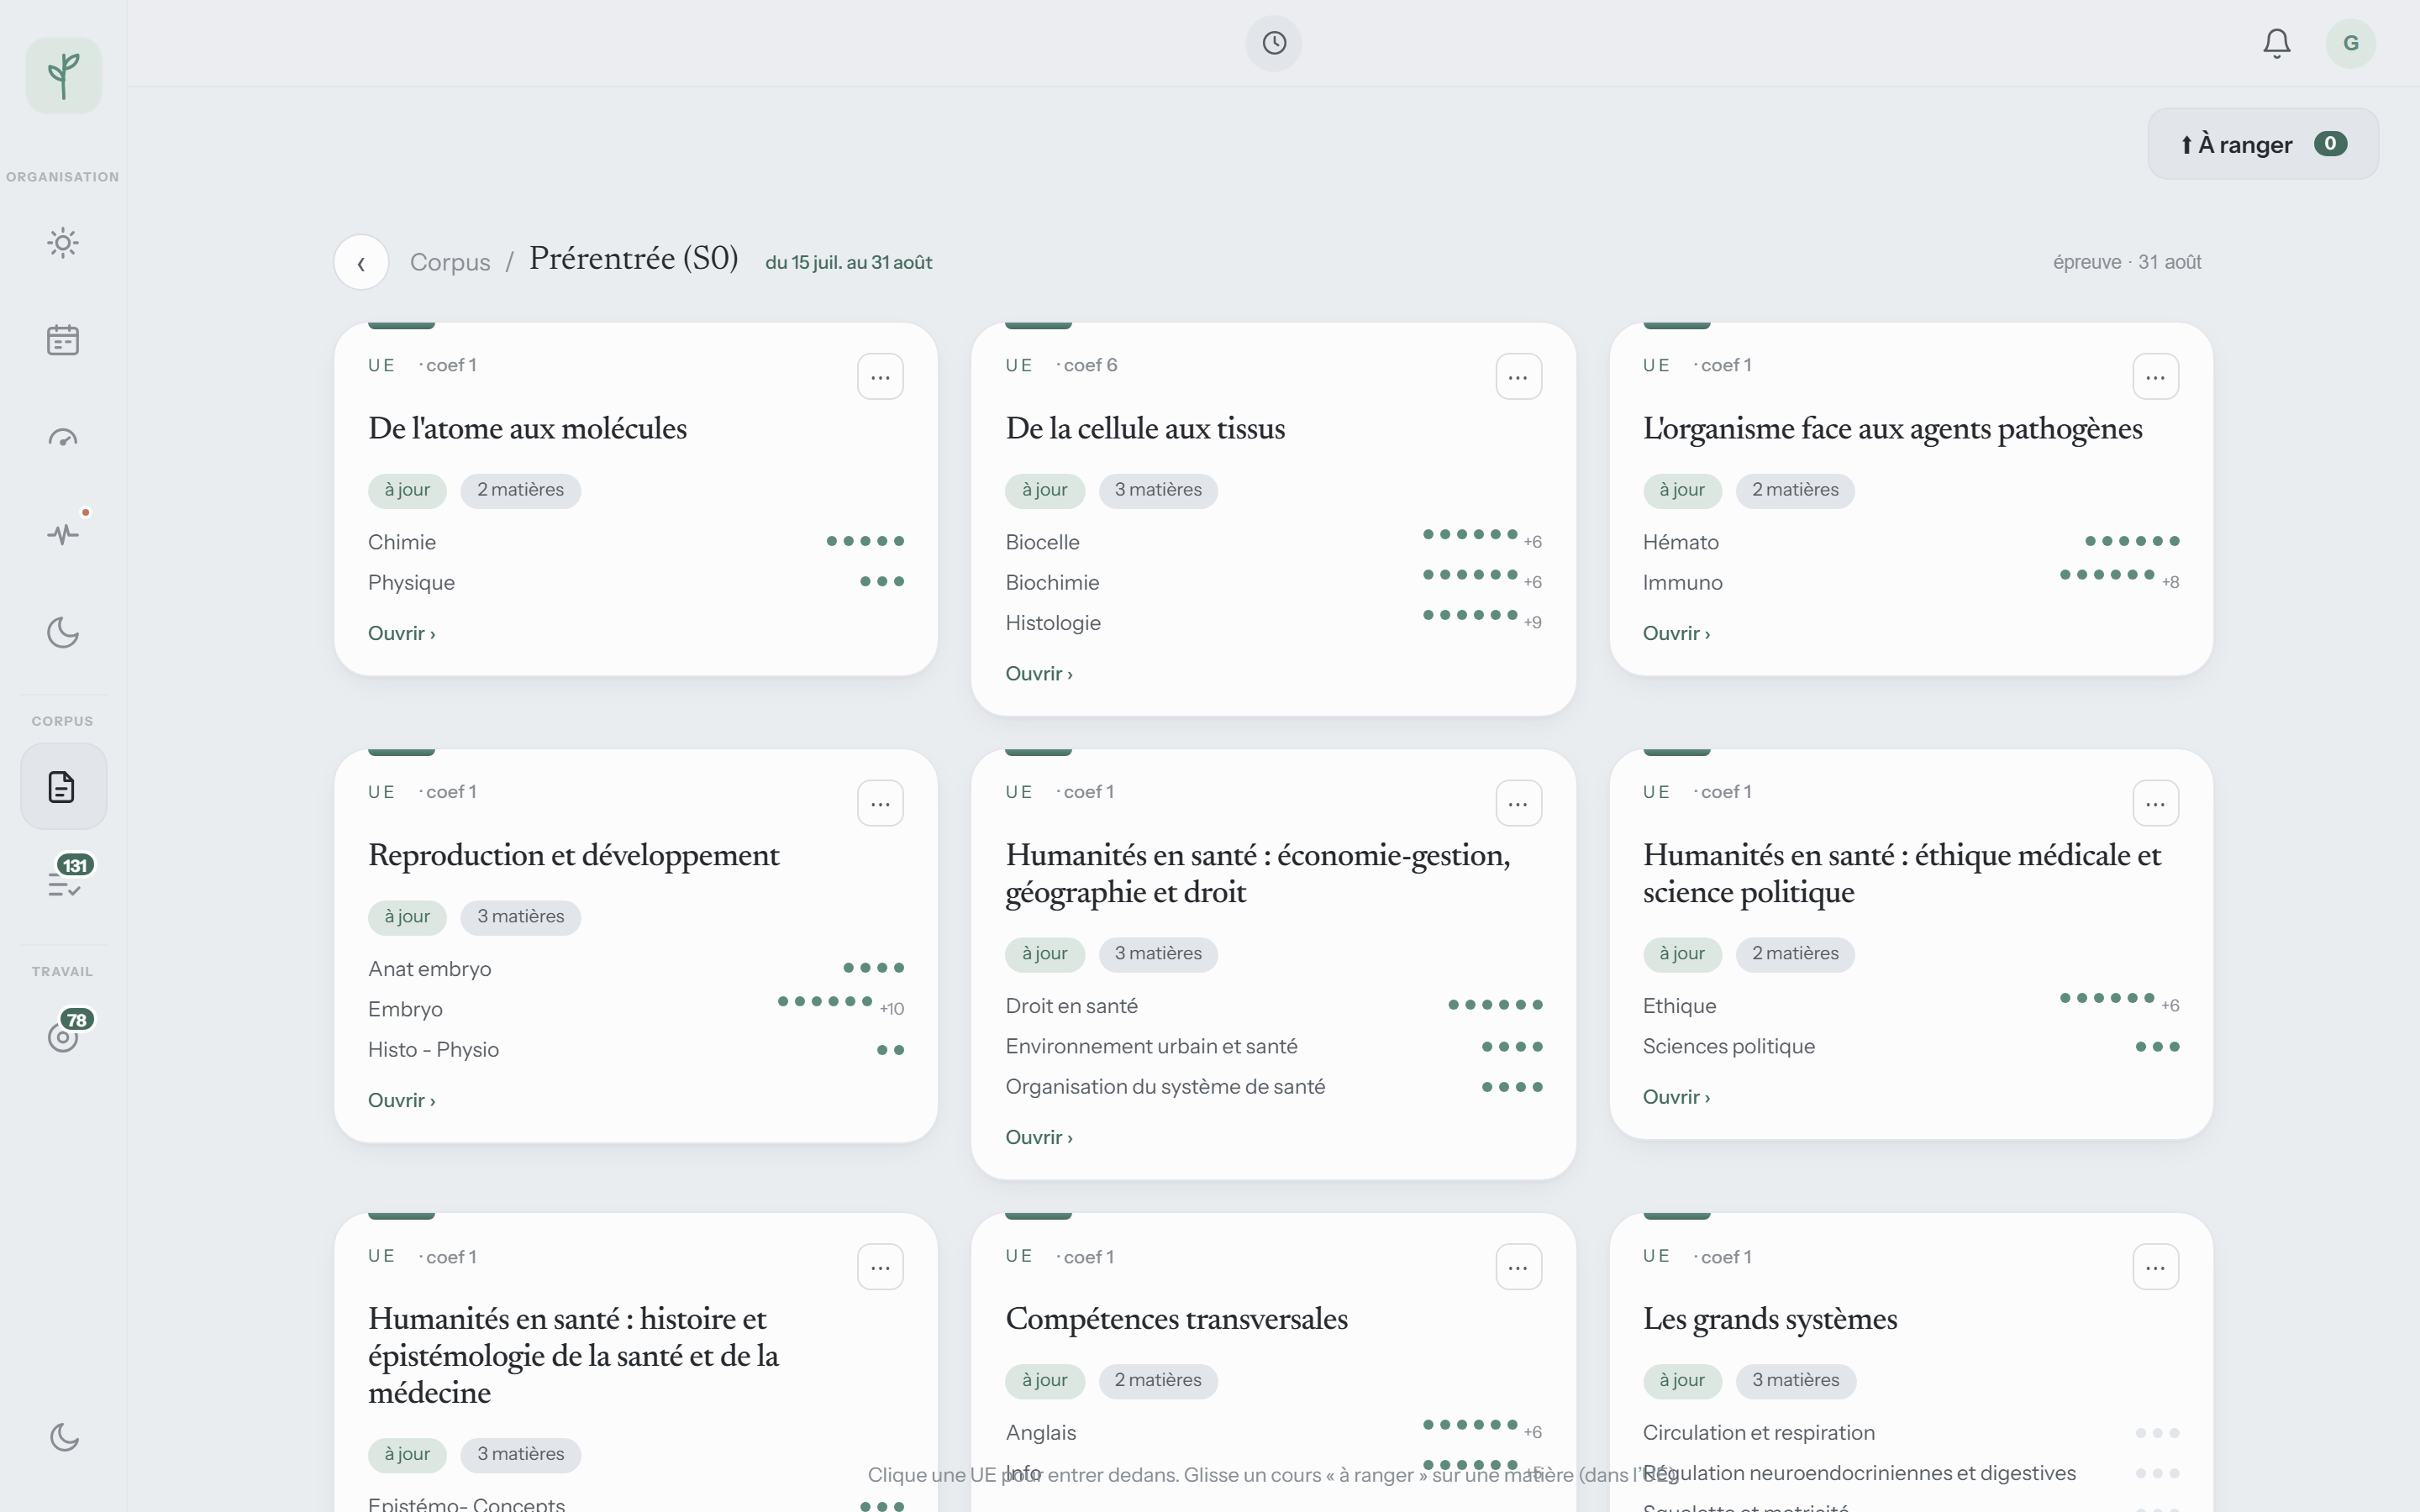2420x1512 pixels.
Task: Select the Histologie subject row
Action: click(x=1273, y=622)
